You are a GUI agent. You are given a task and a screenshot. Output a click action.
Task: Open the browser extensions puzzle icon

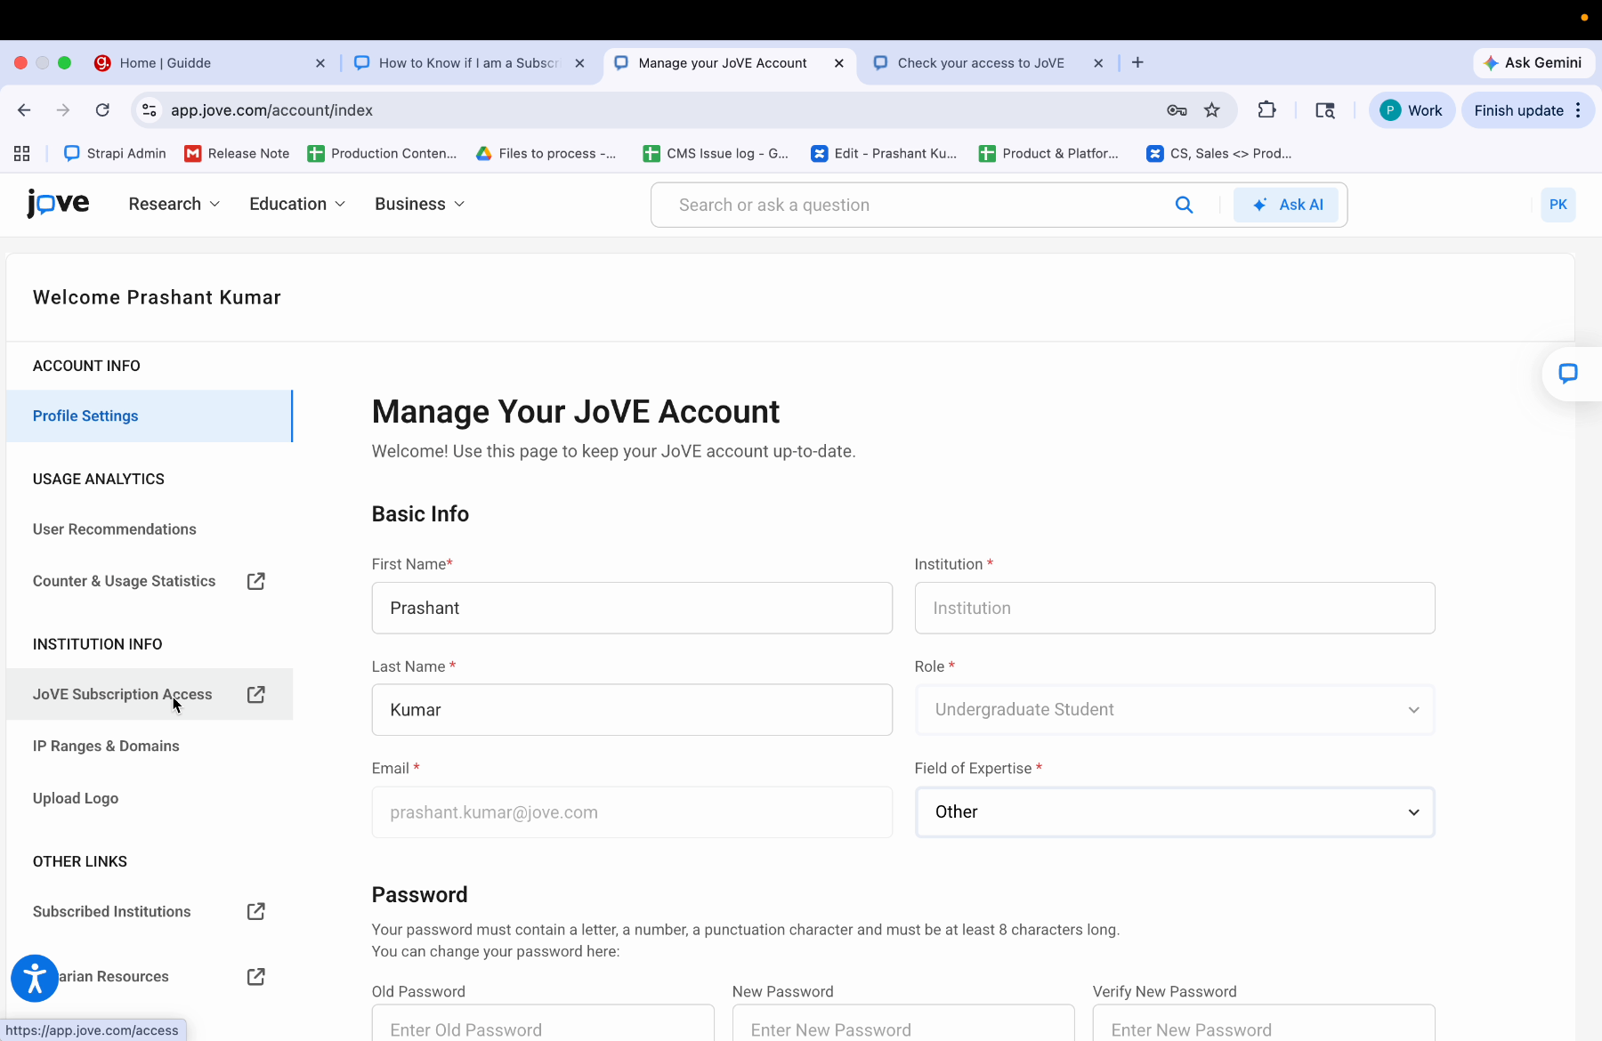[x=1266, y=109]
